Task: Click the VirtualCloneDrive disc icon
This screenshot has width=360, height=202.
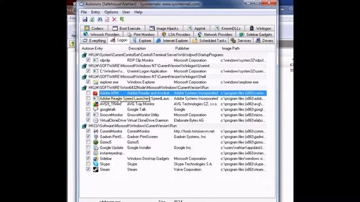Action: pos(96,121)
